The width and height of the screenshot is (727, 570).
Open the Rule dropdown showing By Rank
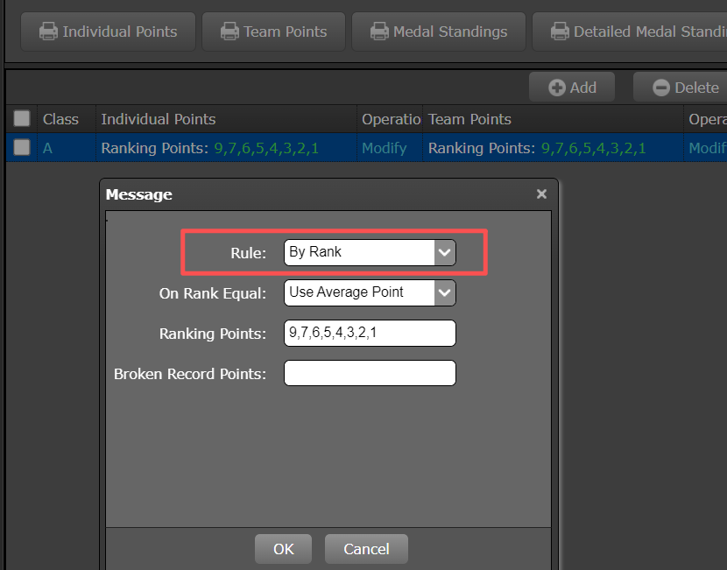click(363, 251)
